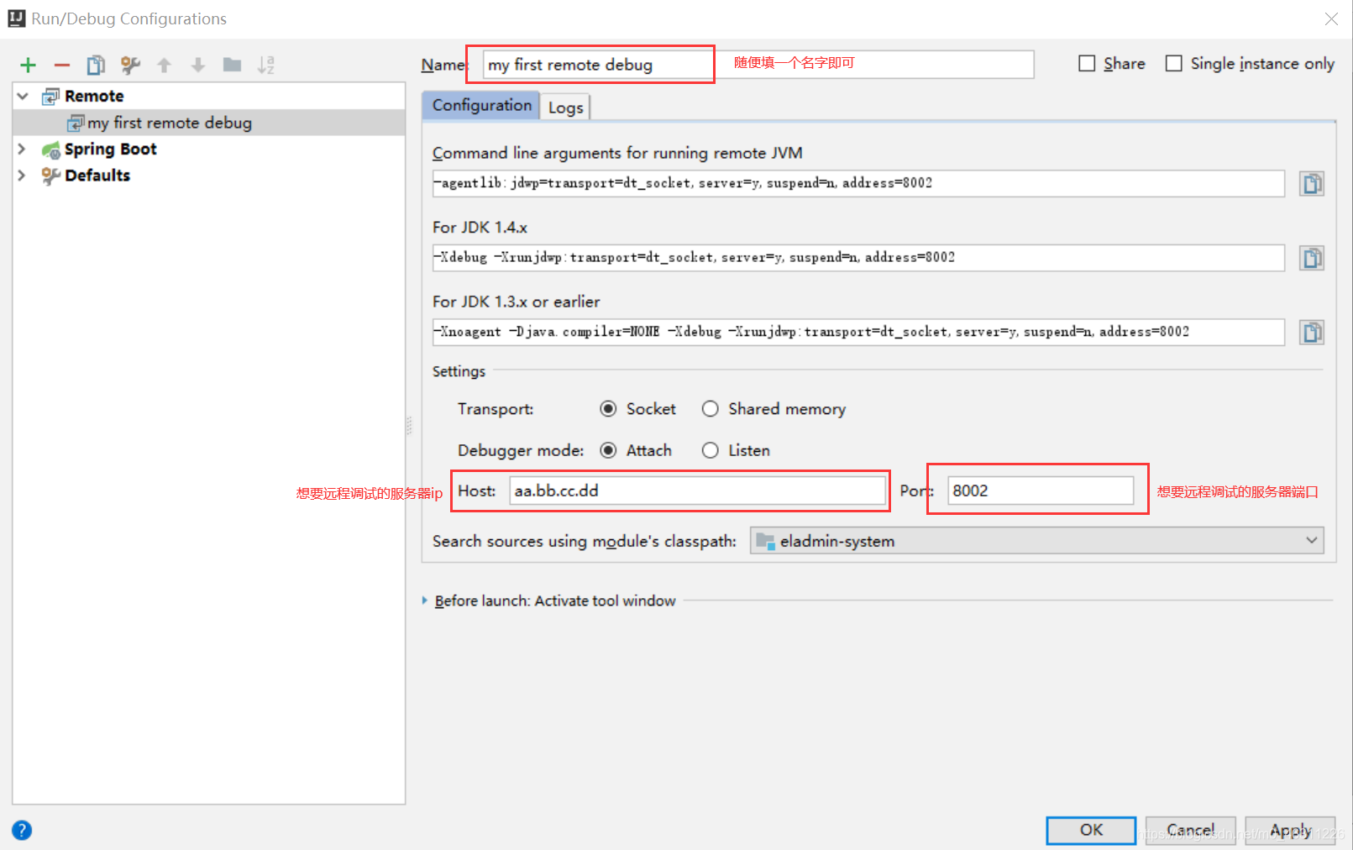Collapse the Remote tree node
The height and width of the screenshot is (850, 1353).
[x=22, y=95]
